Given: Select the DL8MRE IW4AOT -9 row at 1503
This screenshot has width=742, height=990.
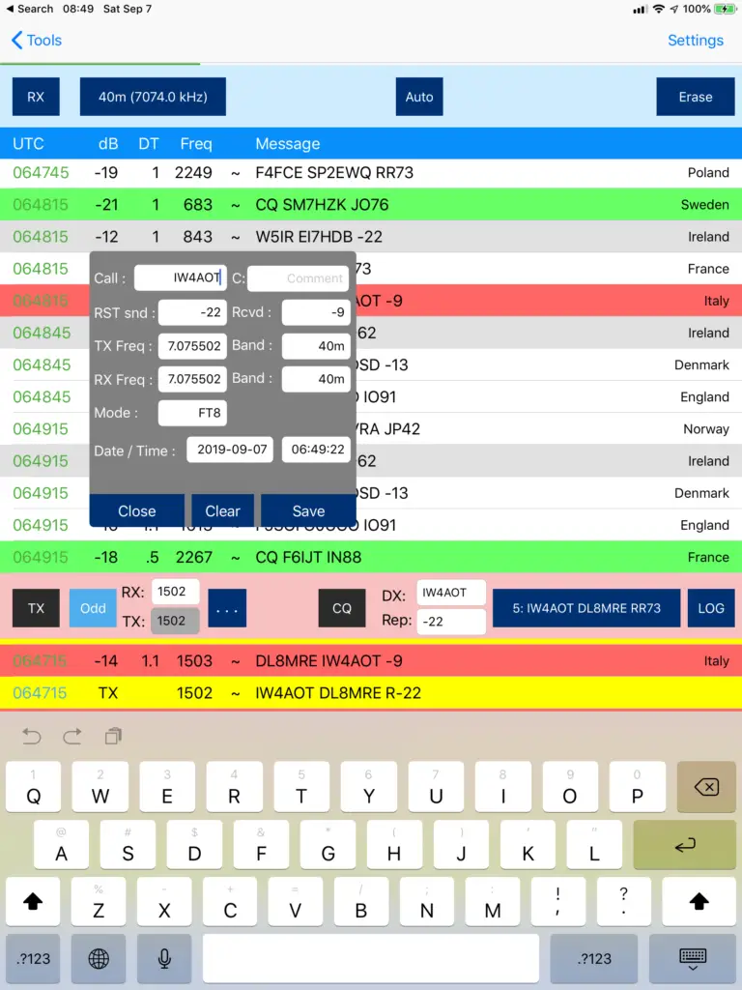Looking at the screenshot, I should pos(371,661).
